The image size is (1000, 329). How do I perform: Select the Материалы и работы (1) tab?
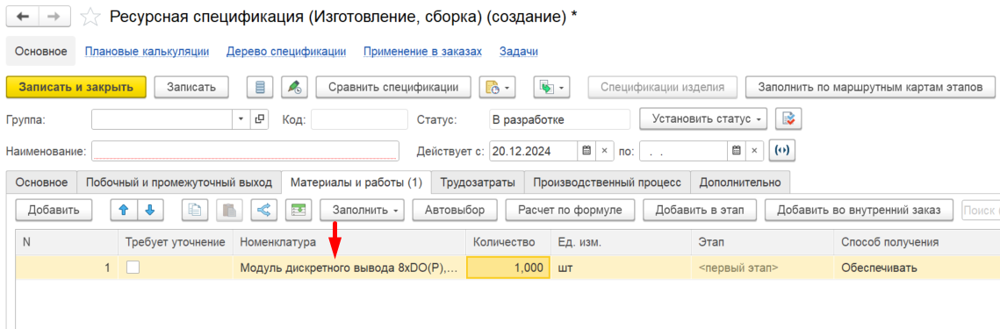click(356, 182)
